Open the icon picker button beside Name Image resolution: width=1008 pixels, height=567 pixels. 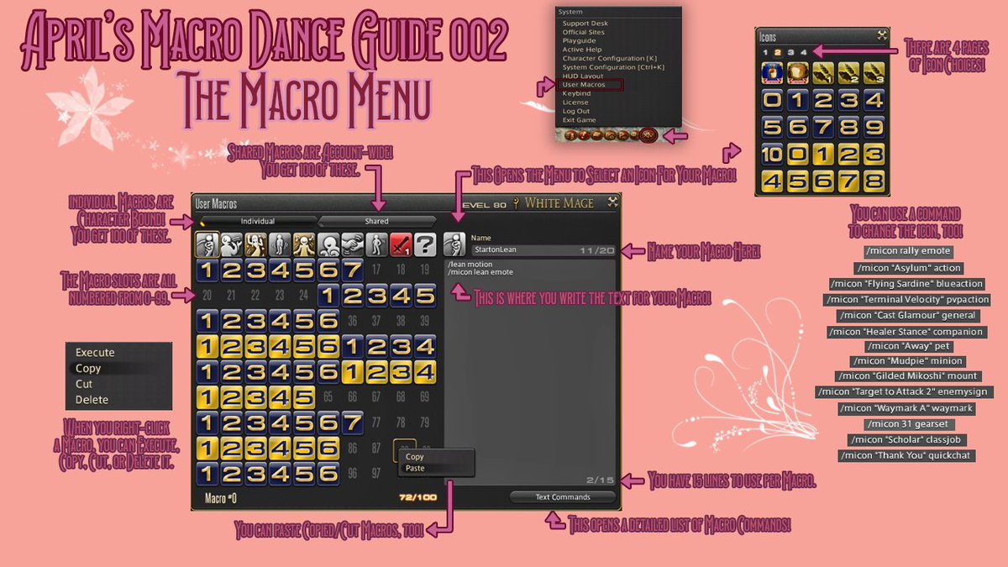click(x=455, y=244)
